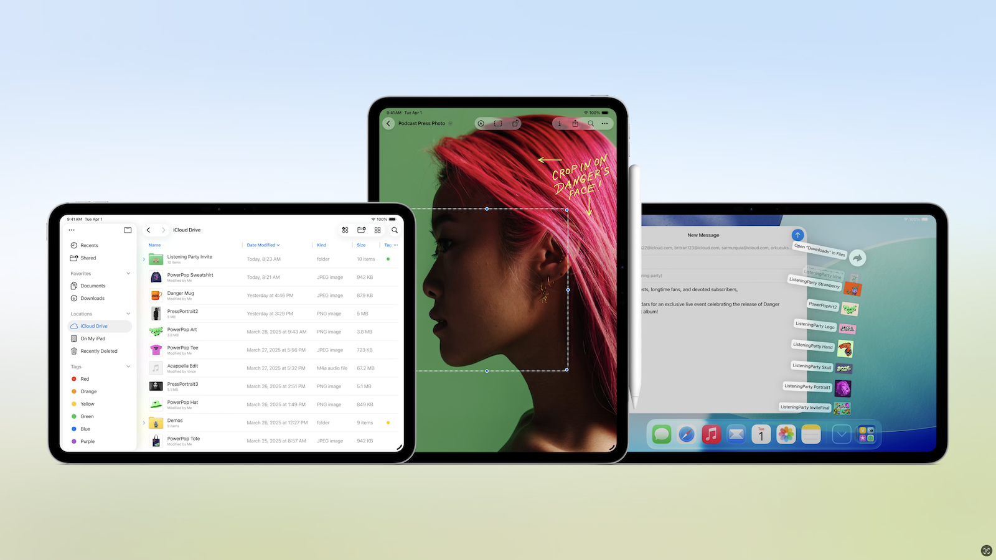This screenshot has height=560, width=996.
Task: Click the search icon in Files toolbar
Action: (x=394, y=230)
